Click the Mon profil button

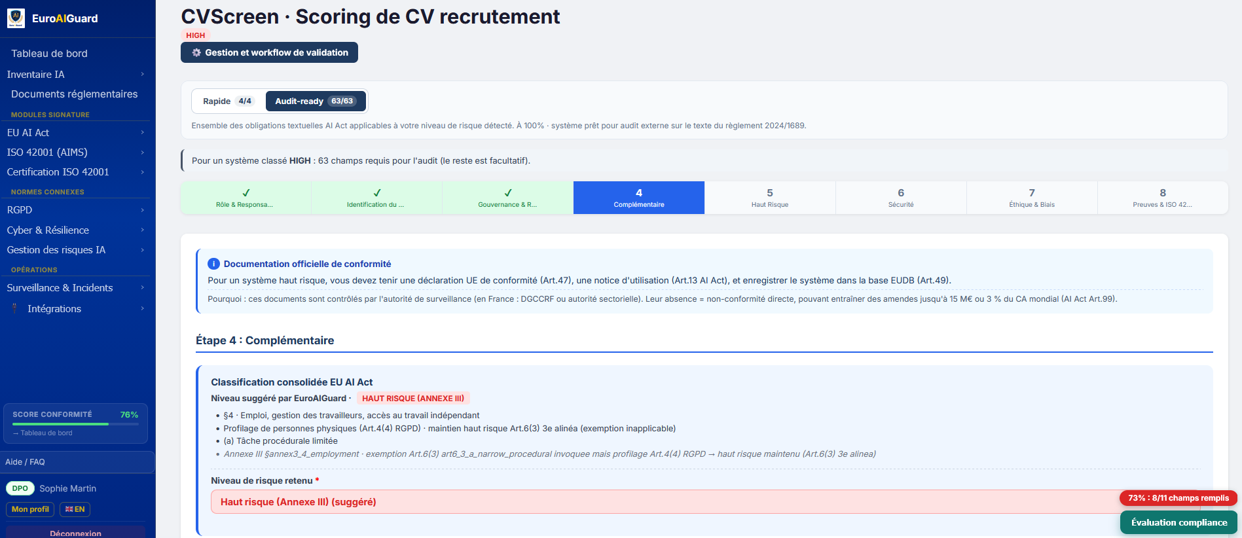tap(30, 509)
